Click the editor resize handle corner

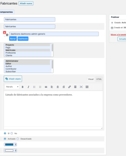(x=102, y=128)
